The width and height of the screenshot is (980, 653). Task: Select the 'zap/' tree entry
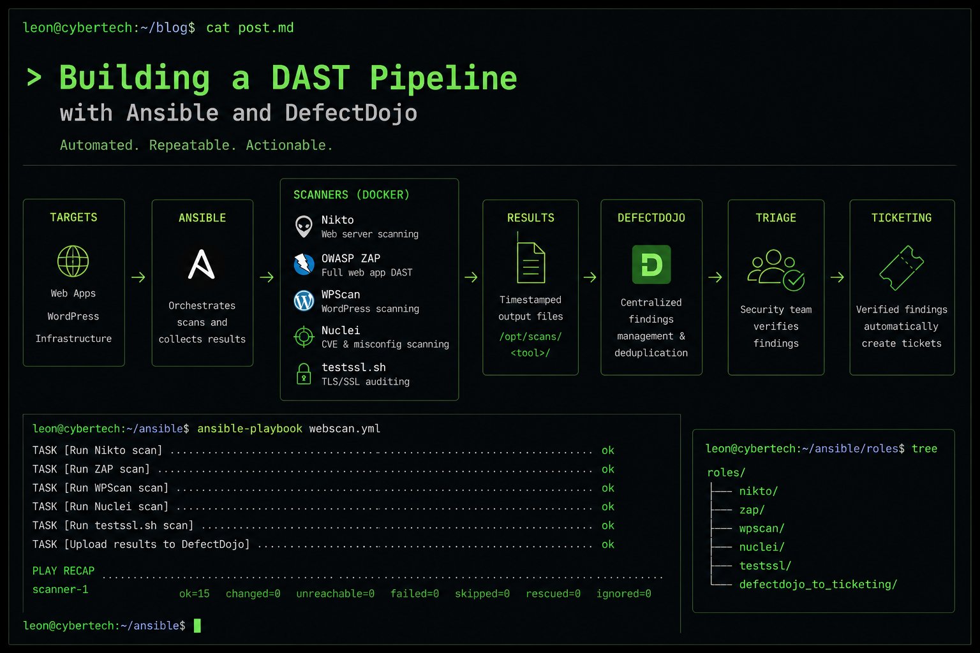[752, 510]
